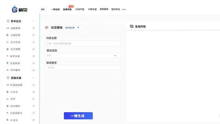
Task: Open 选题推荐 in the sidebar
Action: (15, 28)
